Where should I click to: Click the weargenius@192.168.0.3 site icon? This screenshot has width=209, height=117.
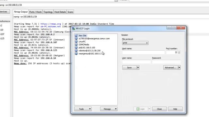(x=76, y=54)
